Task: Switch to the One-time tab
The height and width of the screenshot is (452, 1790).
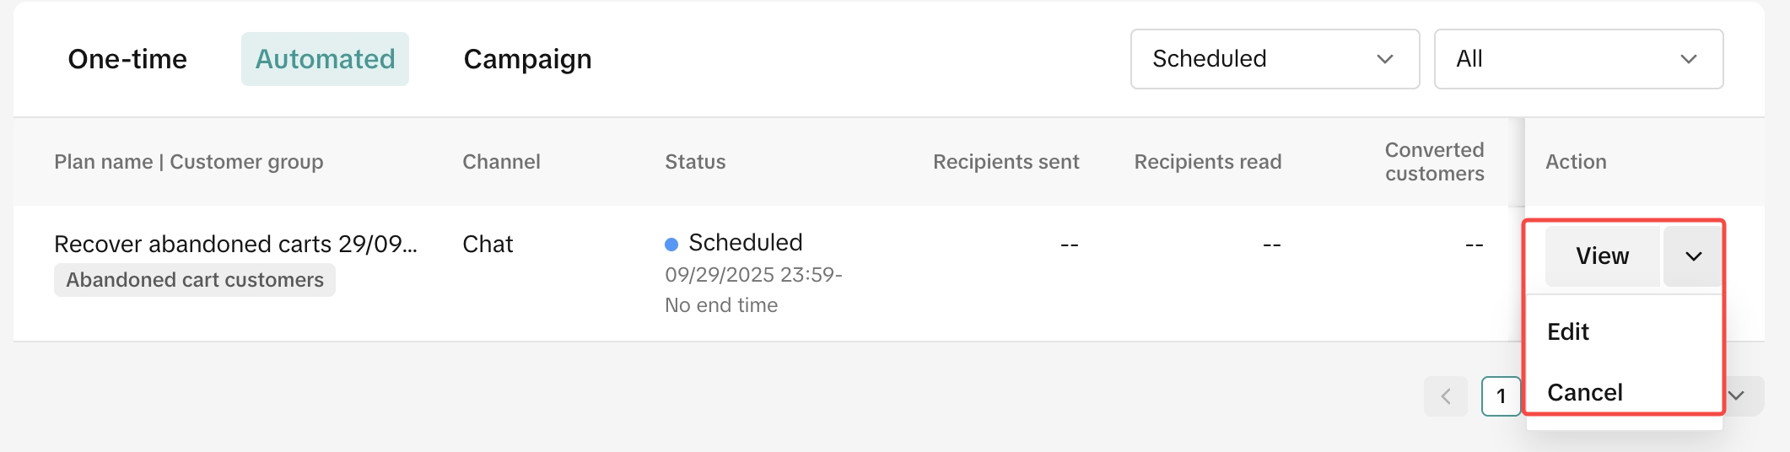Action: 127,59
